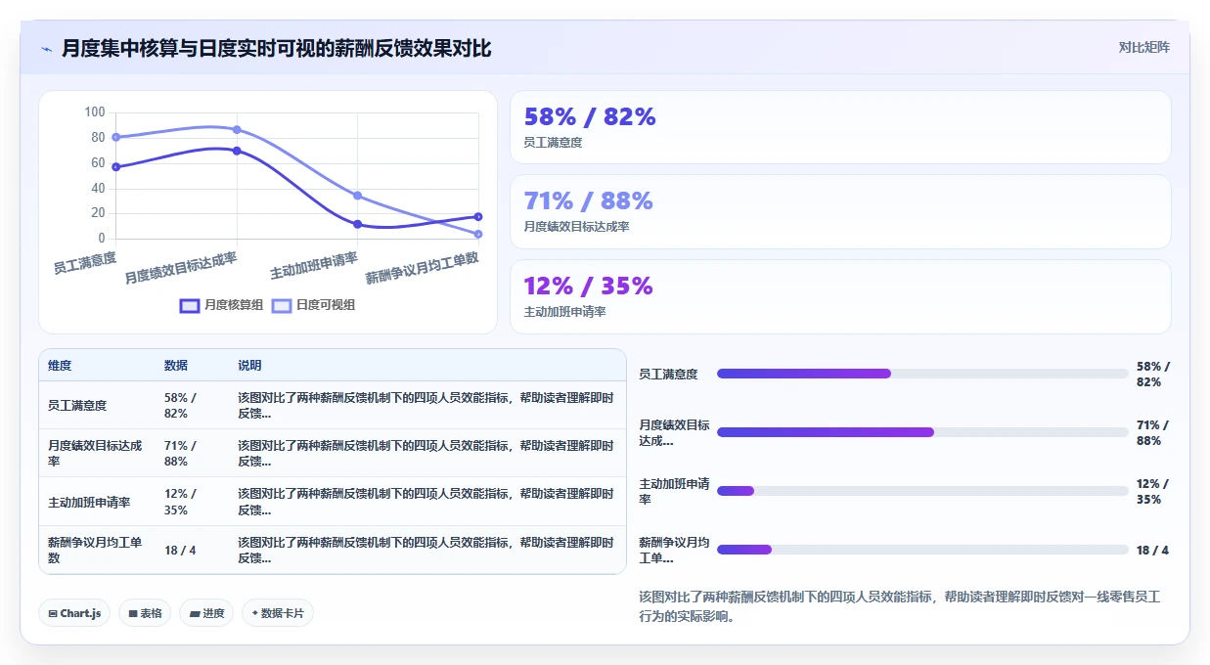
Task: Click the 月度核算组 point at 薪酬争议月均工单数
Action: coord(478,217)
